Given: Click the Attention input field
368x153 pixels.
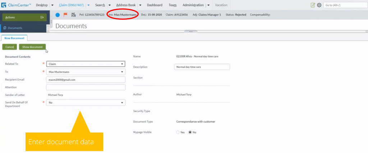Looking at the screenshot, I should [x=86, y=87].
